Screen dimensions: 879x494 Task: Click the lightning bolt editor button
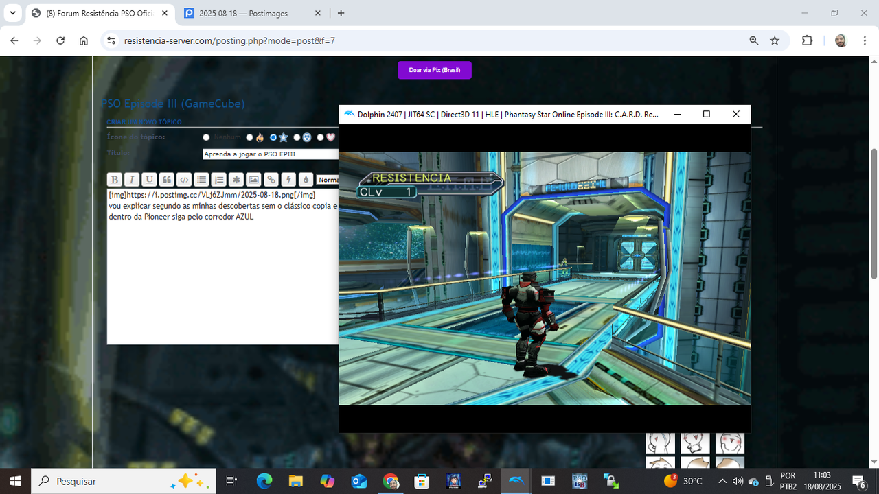288,180
